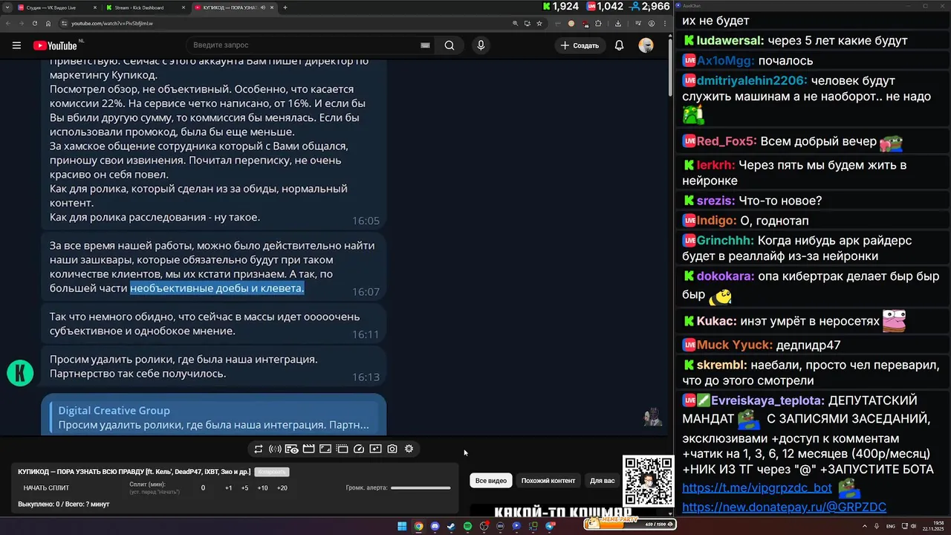Go to the YouTube home logo
This screenshot has width=951, height=535.
pyautogui.click(x=55, y=45)
